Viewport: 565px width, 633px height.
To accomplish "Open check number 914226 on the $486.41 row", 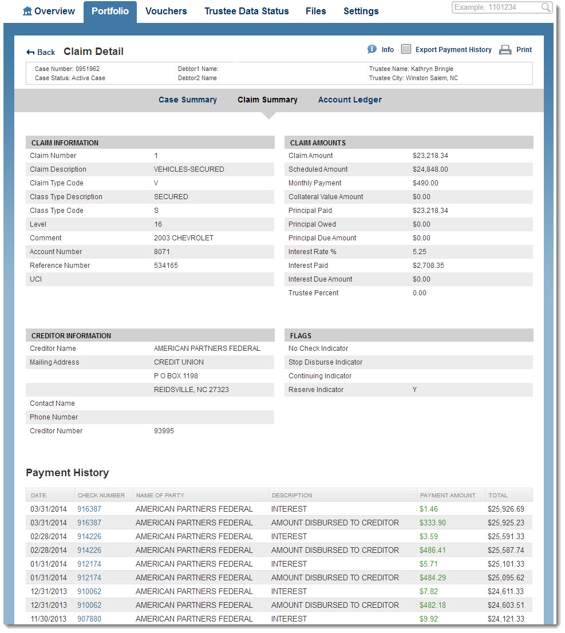I will (89, 550).
